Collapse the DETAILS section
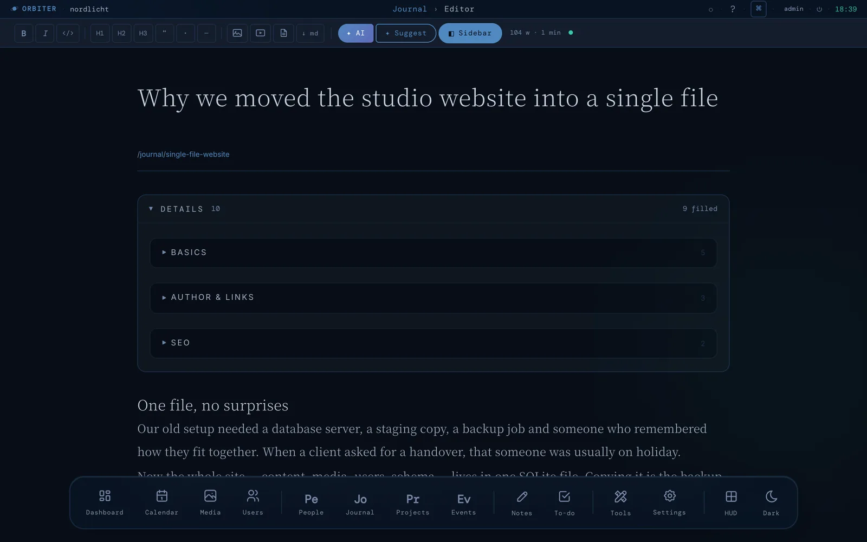Image resolution: width=867 pixels, height=542 pixels. tap(433, 209)
